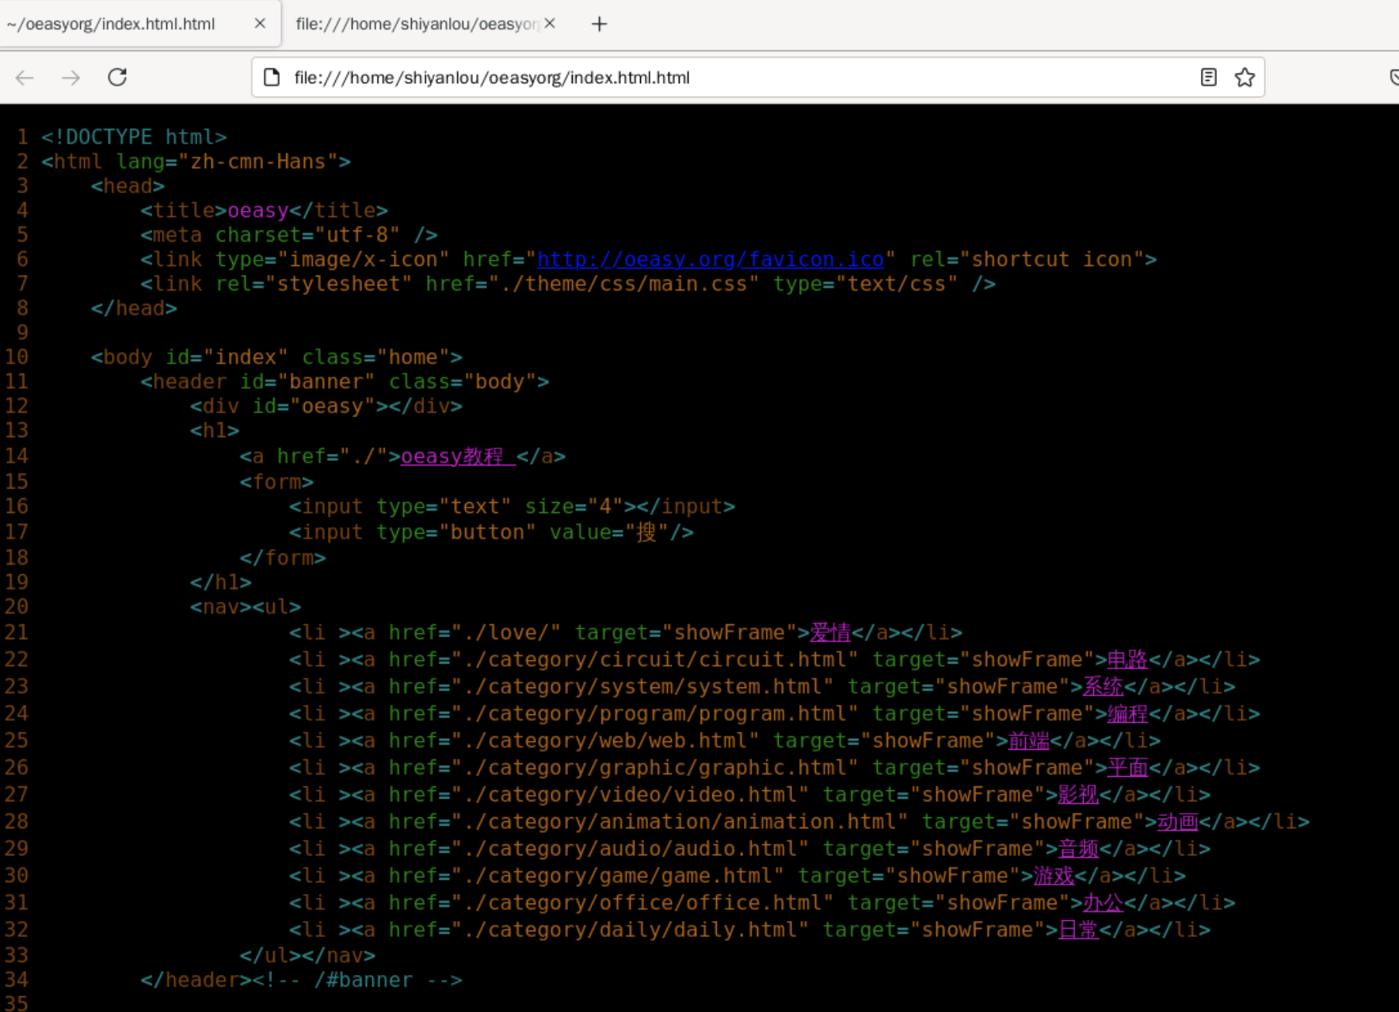
Task: Open the 平面 link on line 26
Action: 1127,767
